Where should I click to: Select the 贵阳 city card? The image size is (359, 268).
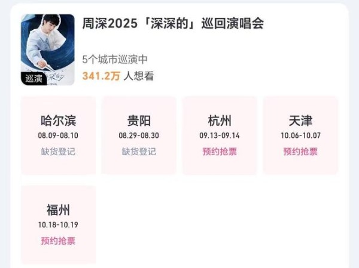139,135
